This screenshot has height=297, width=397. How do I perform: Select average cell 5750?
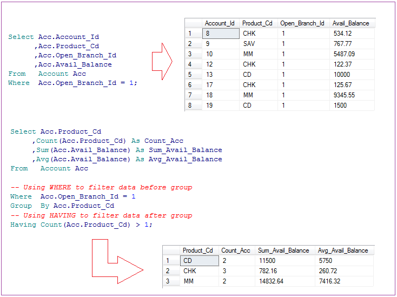pyautogui.click(x=345, y=261)
